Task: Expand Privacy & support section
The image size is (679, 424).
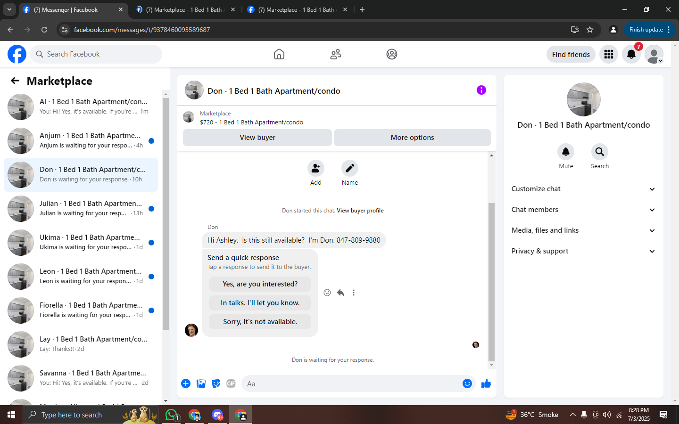Action: (x=584, y=251)
